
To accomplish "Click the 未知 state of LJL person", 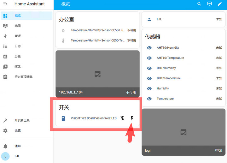I will (x=219, y=19).
